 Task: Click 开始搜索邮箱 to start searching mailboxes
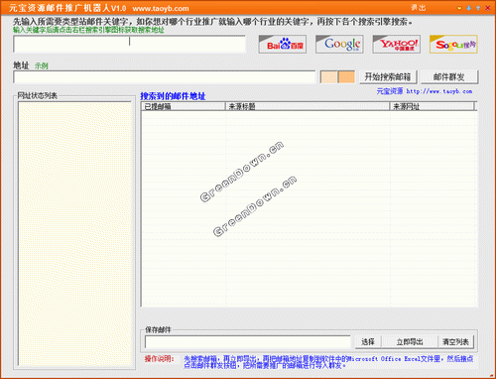388,77
